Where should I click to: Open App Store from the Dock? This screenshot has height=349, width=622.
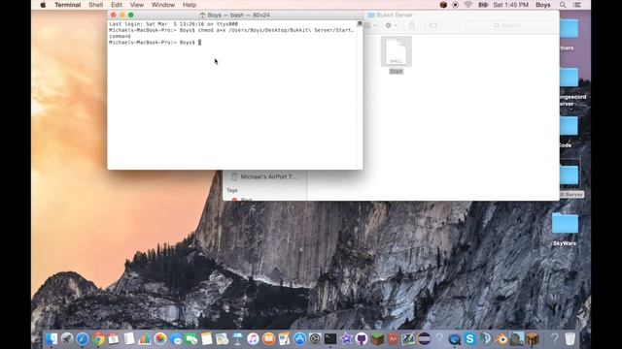pyautogui.click(x=299, y=339)
